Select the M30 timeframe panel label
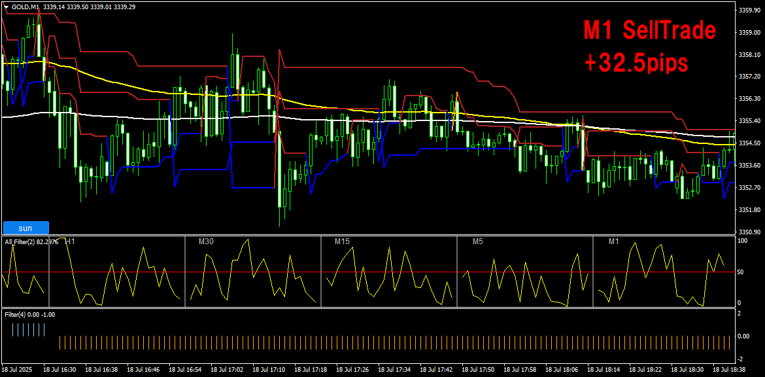Image resolution: width=765 pixels, height=377 pixels. tap(207, 242)
